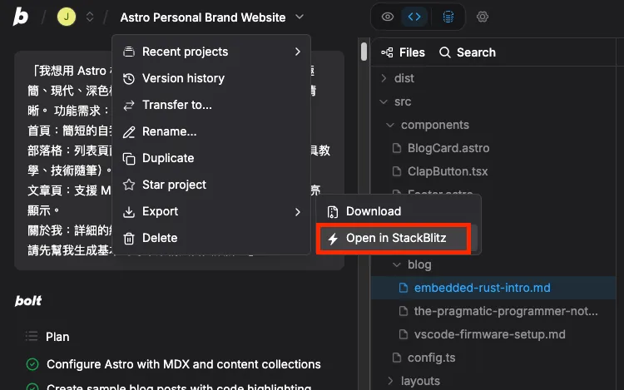Click the embedded-rust-intro.md file icon
The image size is (624, 390).
pyautogui.click(x=404, y=288)
